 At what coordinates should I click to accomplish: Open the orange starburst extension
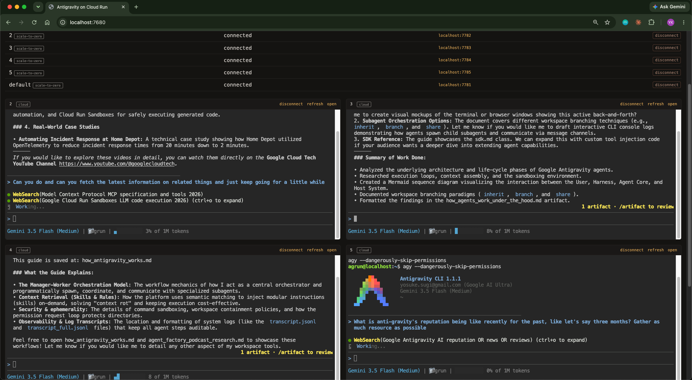638,22
